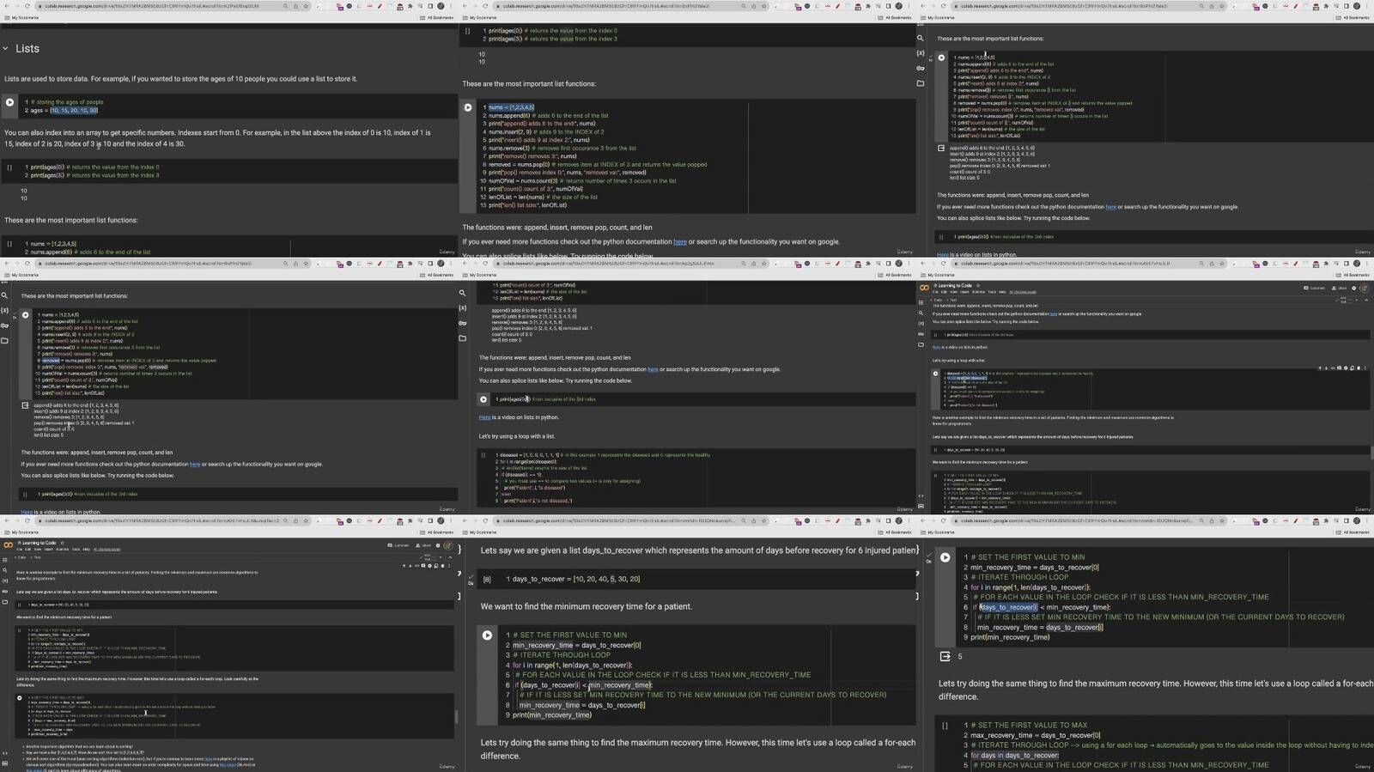
Task: Open the settings gear in middle-right frame header
Action: tap(1354, 288)
